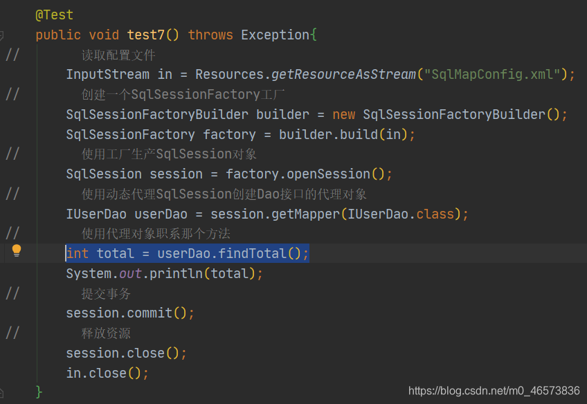This screenshot has width=587, height=404.
Task: Click the SqlSessionFactory factory declaration type
Action: pos(131,134)
